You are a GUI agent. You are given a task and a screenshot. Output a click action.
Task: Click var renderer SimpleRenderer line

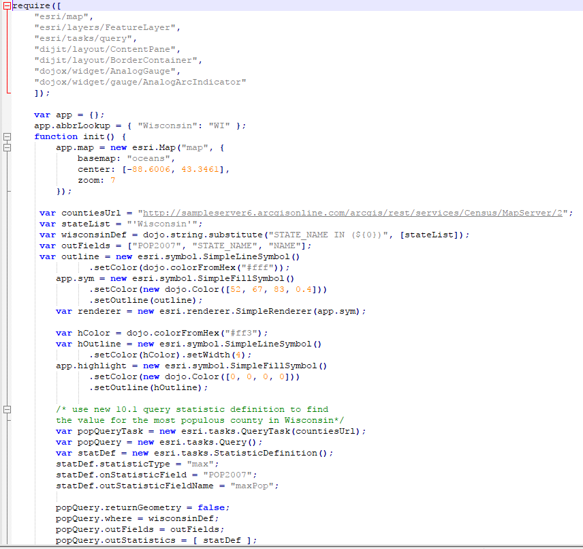[x=211, y=311]
